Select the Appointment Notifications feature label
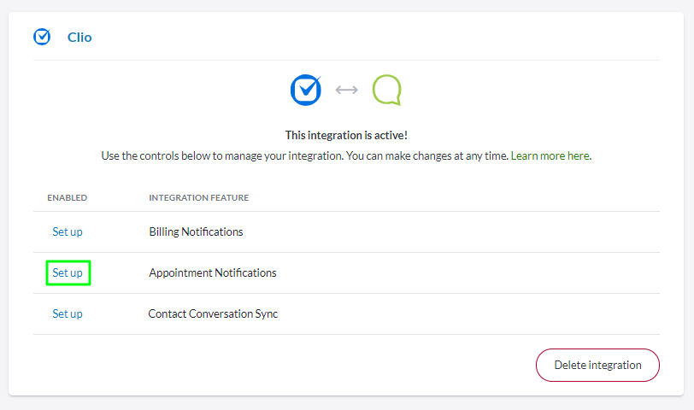The width and height of the screenshot is (694, 410). pyautogui.click(x=213, y=272)
